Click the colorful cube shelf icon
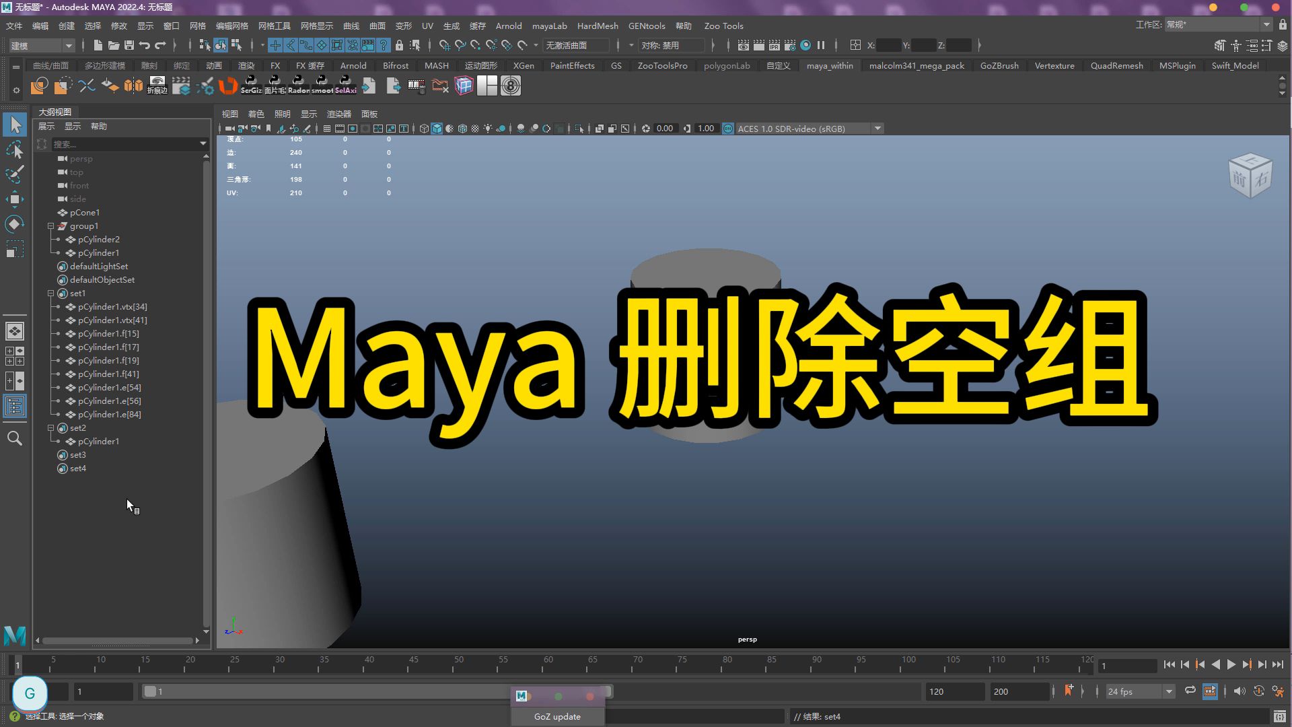Viewport: 1292px width, 727px height. tap(464, 85)
